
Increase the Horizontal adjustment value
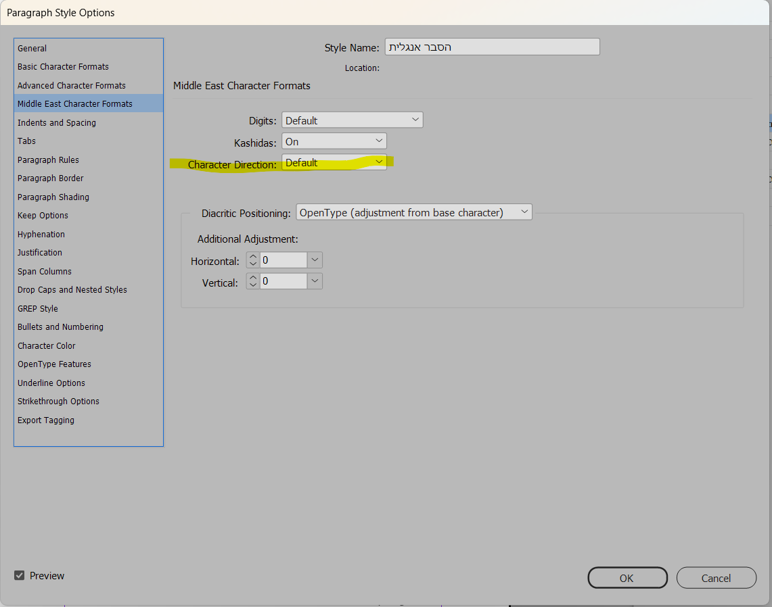point(253,256)
